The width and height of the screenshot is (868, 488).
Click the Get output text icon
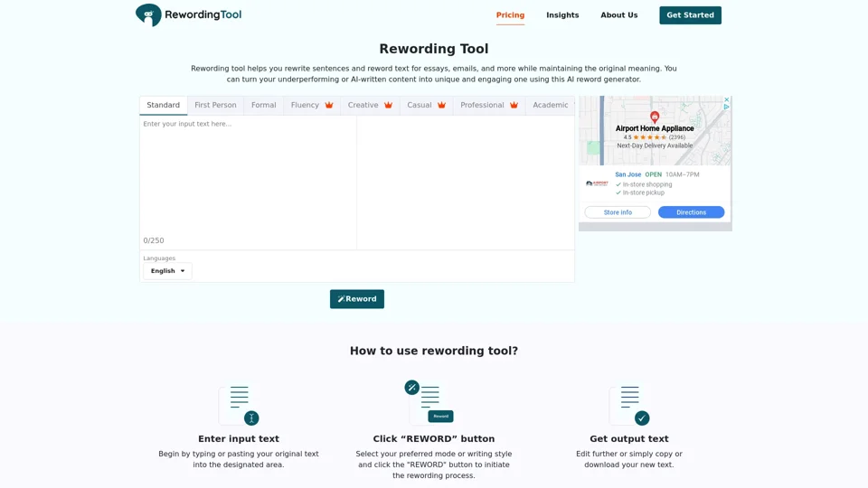tap(629, 405)
